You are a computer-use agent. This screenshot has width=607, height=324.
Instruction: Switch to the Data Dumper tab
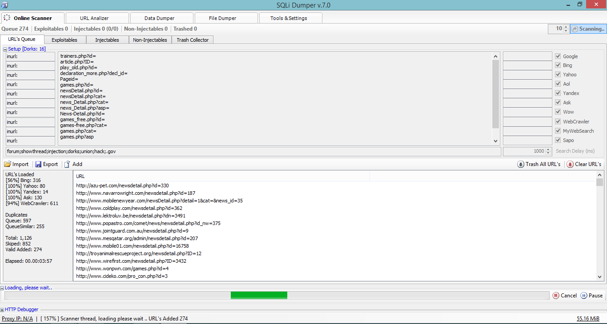(x=161, y=18)
